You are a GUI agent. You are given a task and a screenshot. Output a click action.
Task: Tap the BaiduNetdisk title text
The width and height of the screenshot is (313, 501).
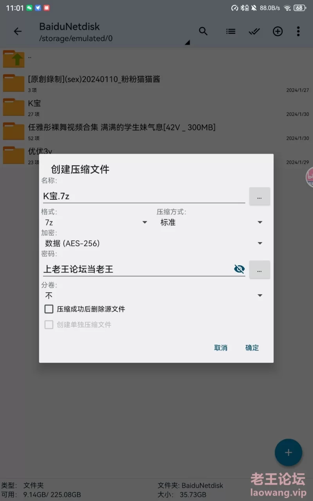pyautogui.click(x=70, y=27)
